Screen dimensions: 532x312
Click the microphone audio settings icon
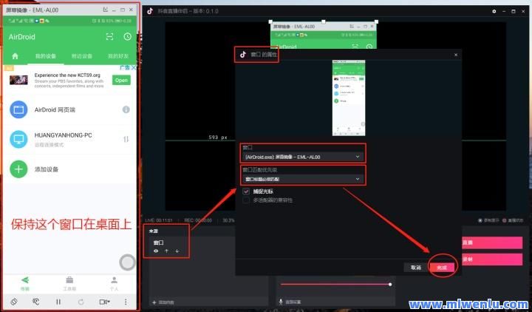click(x=281, y=302)
